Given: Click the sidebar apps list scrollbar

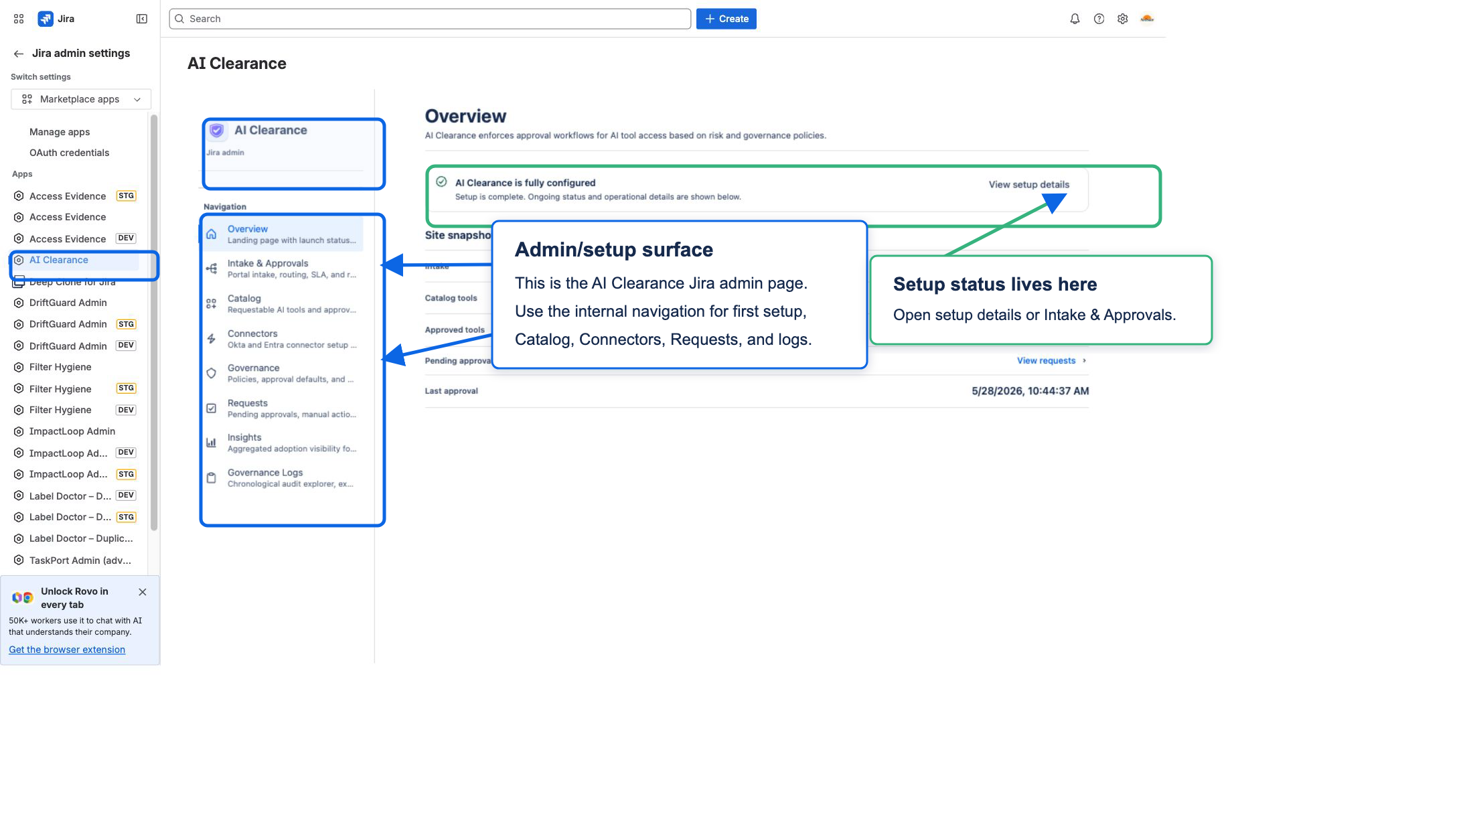Looking at the screenshot, I should (x=154, y=321).
